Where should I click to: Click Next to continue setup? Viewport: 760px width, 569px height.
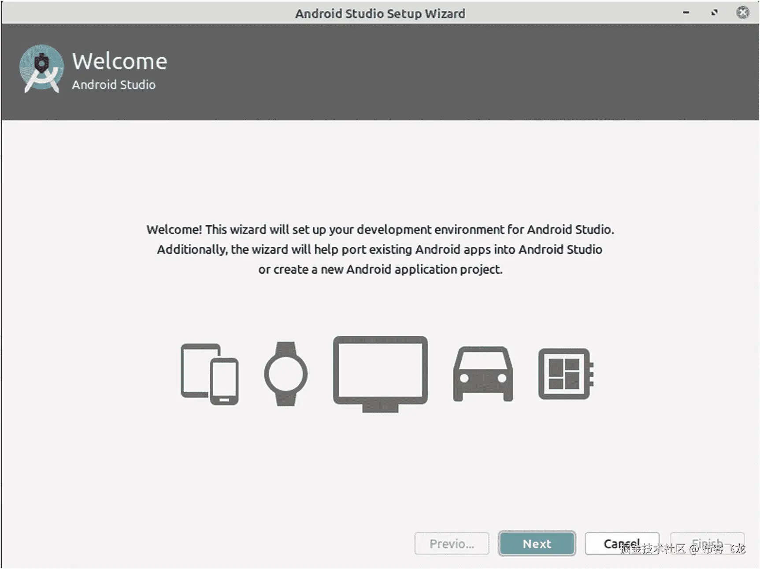[x=537, y=543]
